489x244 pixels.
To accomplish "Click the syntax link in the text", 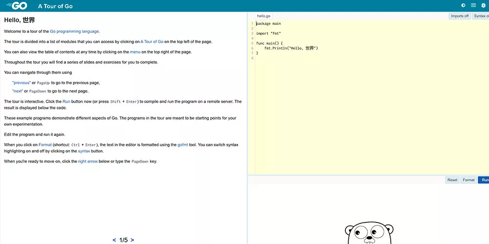I will 84,151.
